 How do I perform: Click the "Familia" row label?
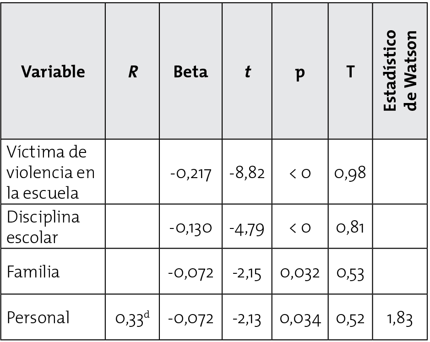(x=33, y=272)
